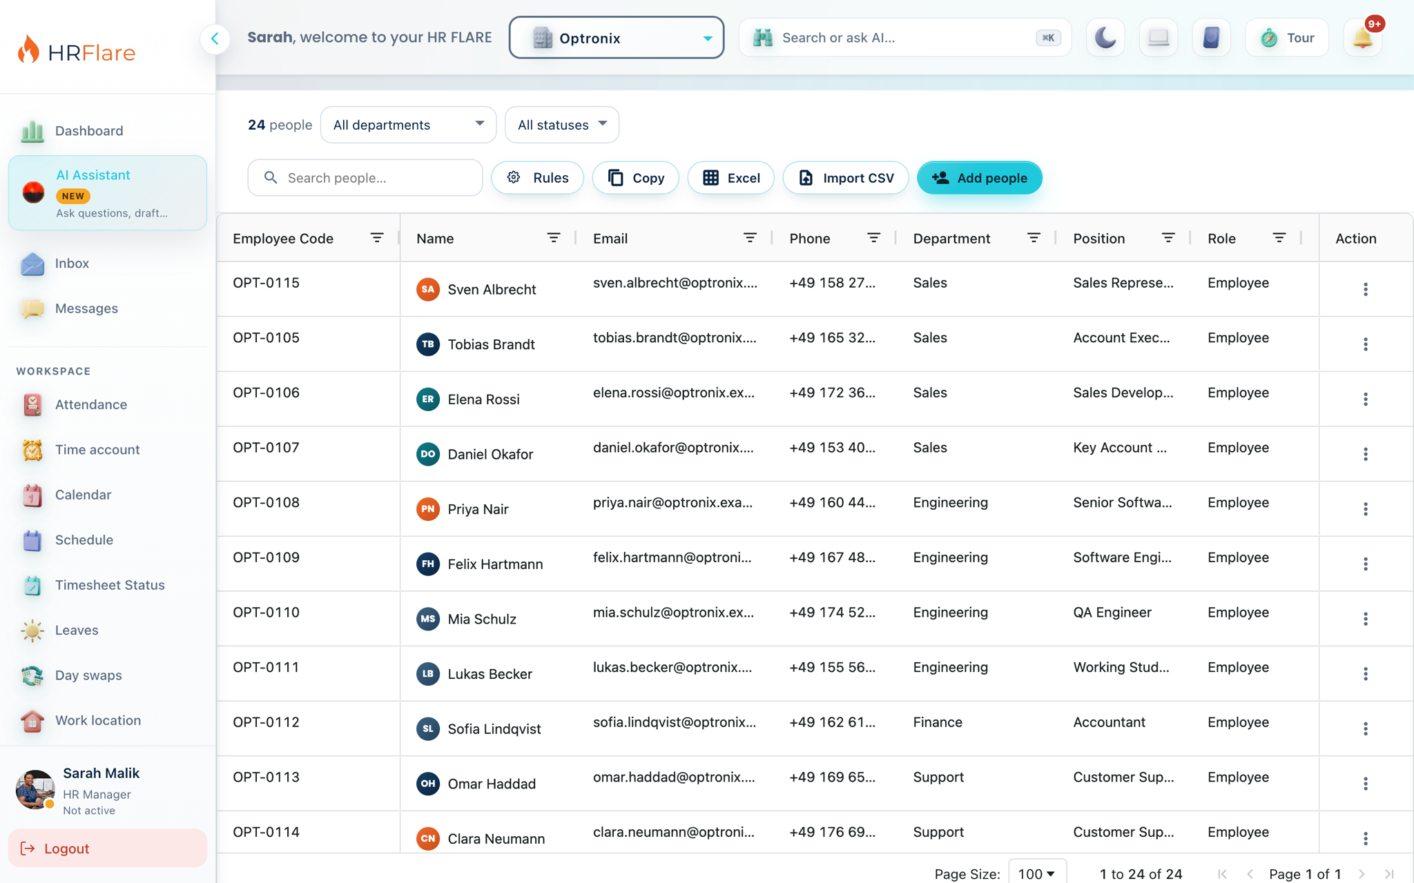The height and width of the screenshot is (883, 1414).
Task: Click Logout
Action: click(x=107, y=849)
